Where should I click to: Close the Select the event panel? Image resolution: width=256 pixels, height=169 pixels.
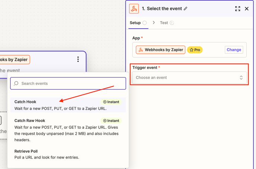pyautogui.click(x=247, y=9)
